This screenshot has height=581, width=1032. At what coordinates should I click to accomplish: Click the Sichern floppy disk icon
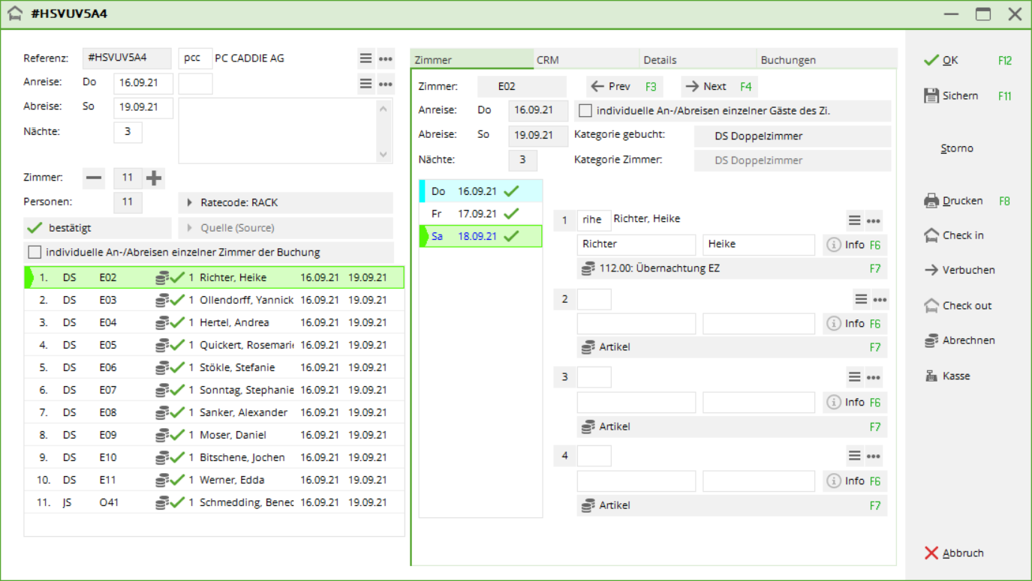(931, 96)
